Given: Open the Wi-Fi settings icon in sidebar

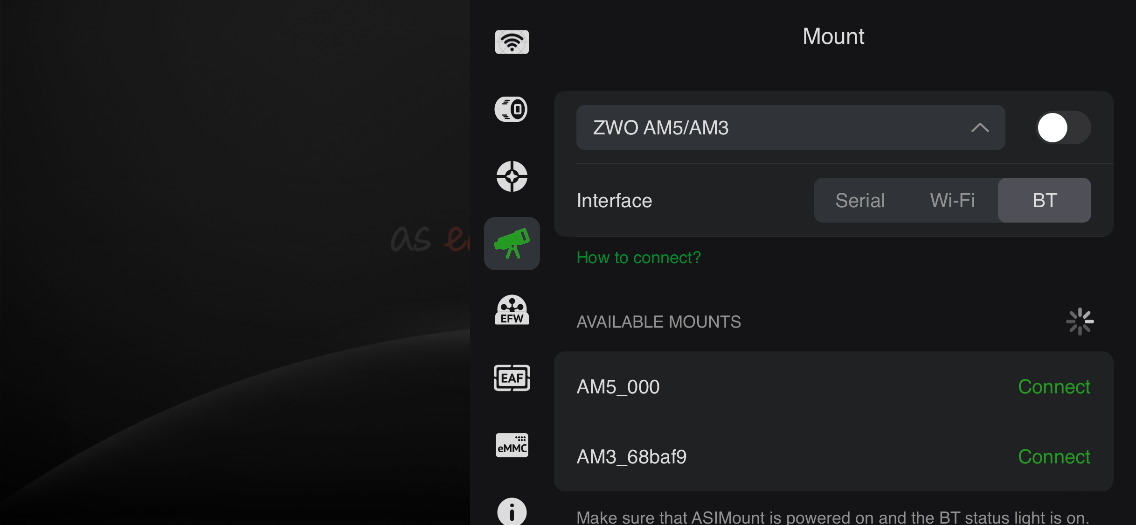Looking at the screenshot, I should (x=512, y=42).
